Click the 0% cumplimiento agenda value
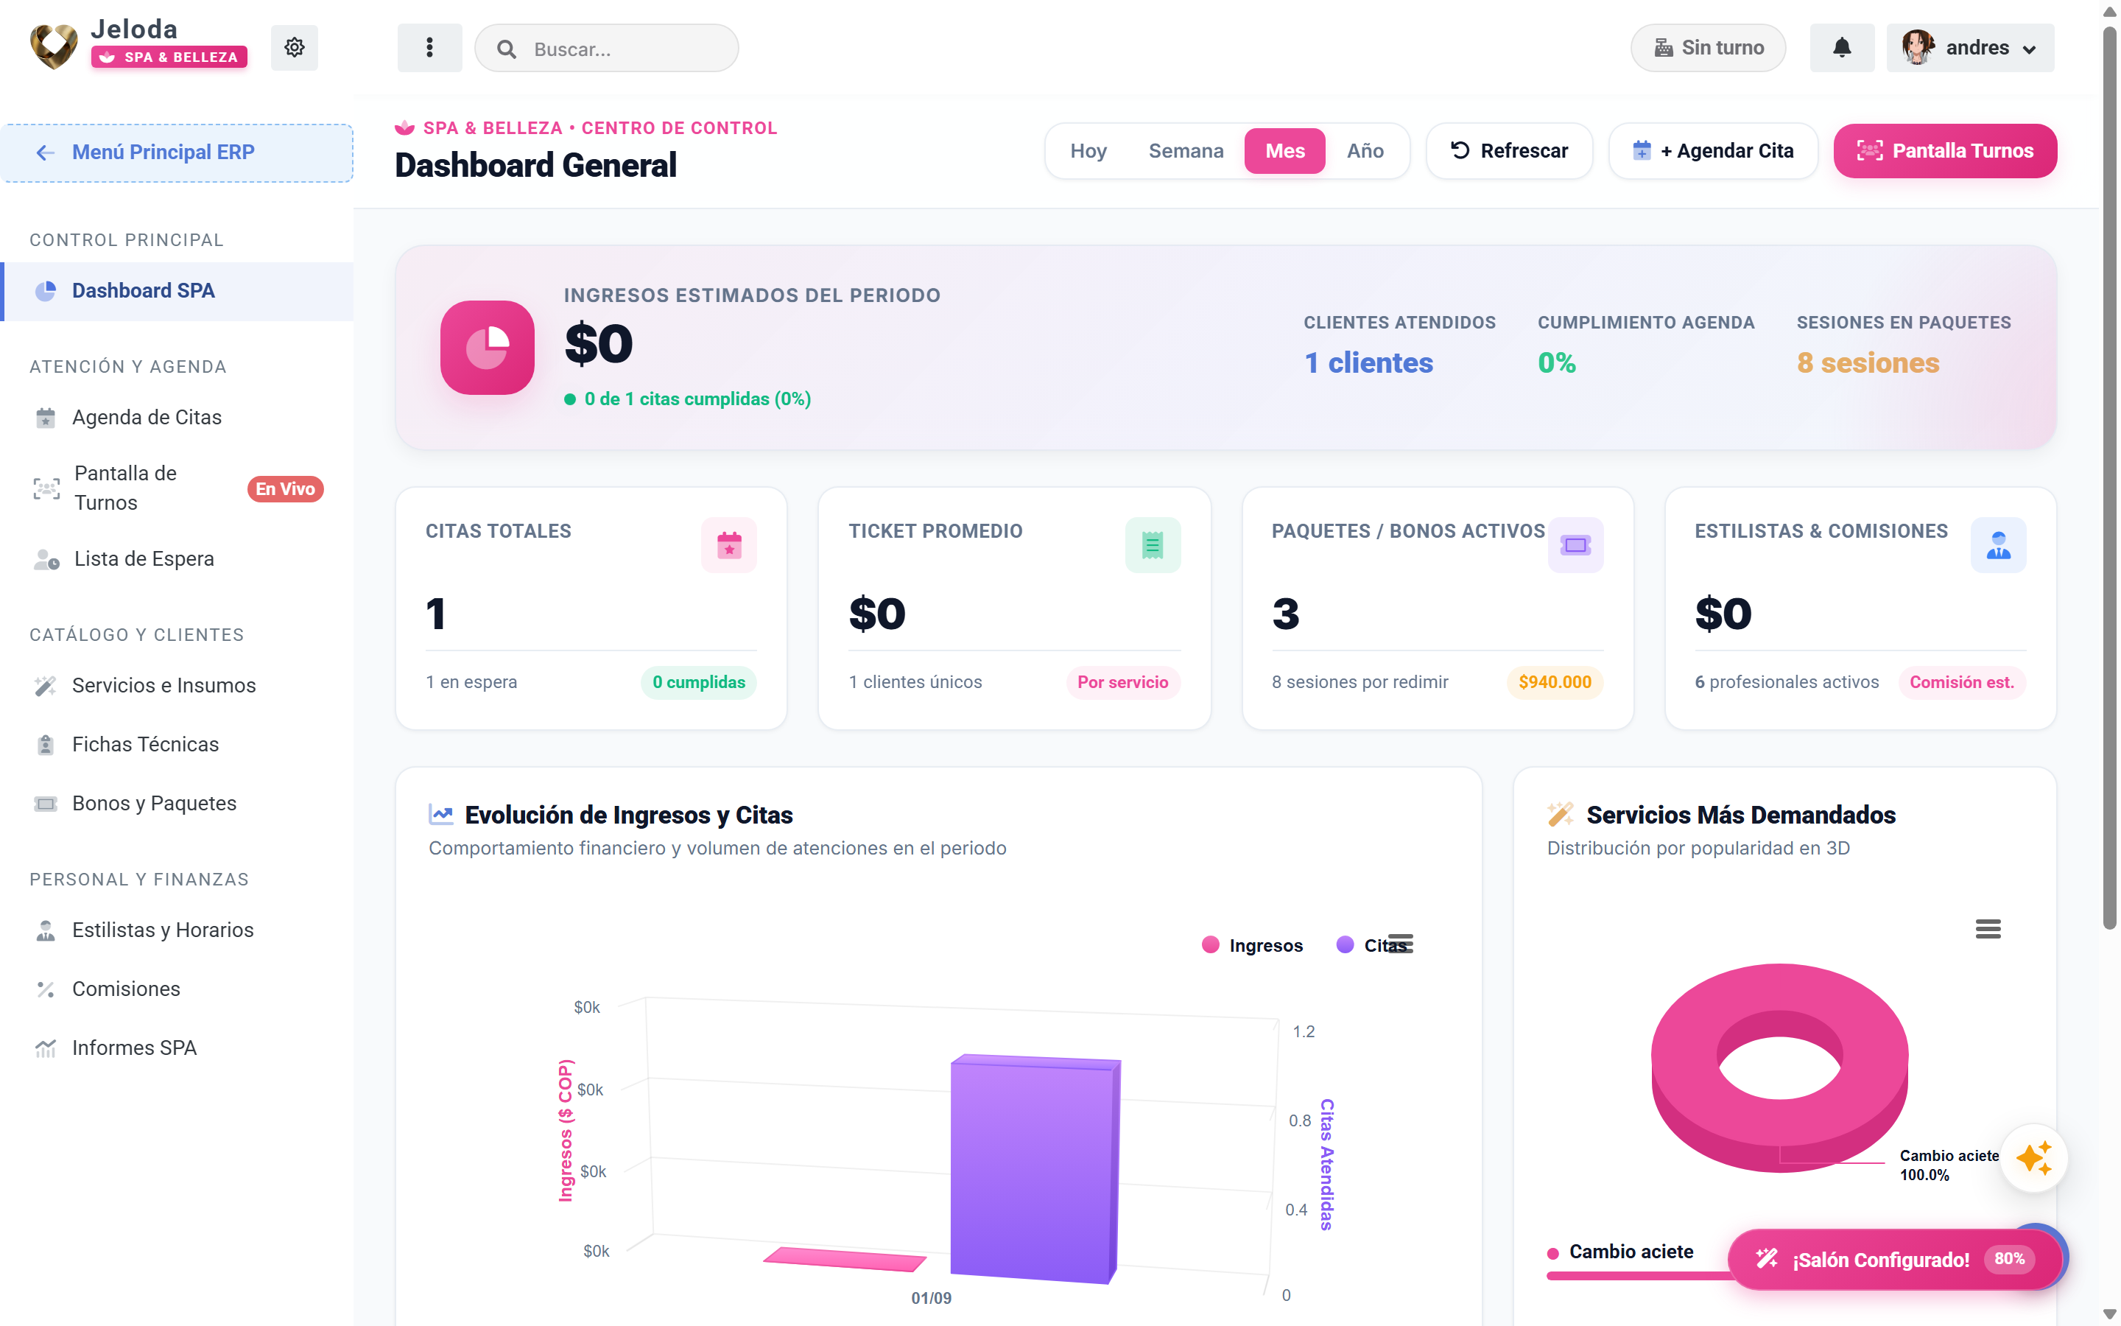Image resolution: width=2121 pixels, height=1326 pixels. [1557, 362]
